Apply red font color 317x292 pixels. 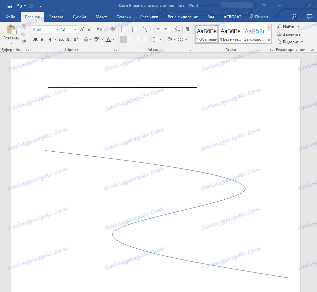108,39
